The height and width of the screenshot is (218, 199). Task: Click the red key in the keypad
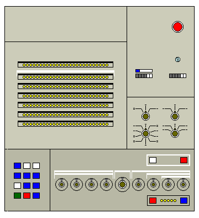point(27,195)
